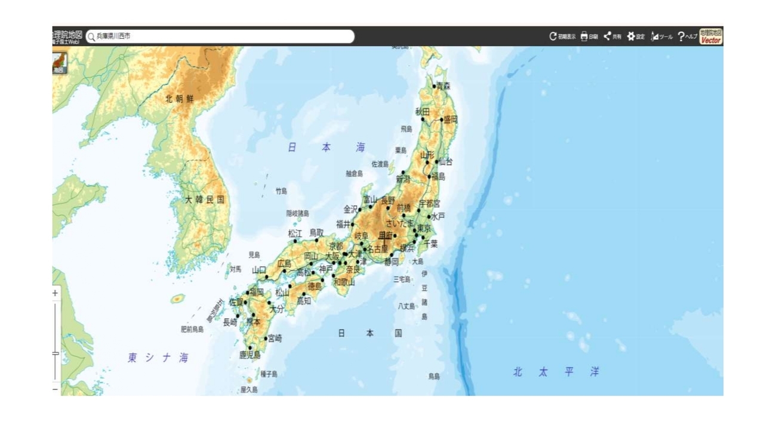764x429 pixels.
Task: Zoom out with the minus button
Action: click(56, 389)
